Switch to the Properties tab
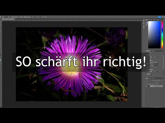The image size is (165, 123). 148,51
